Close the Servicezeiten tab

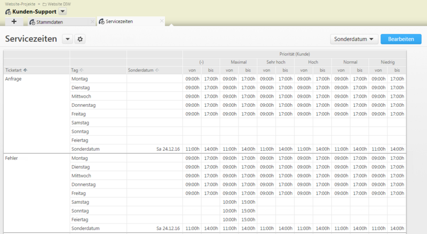(162, 21)
